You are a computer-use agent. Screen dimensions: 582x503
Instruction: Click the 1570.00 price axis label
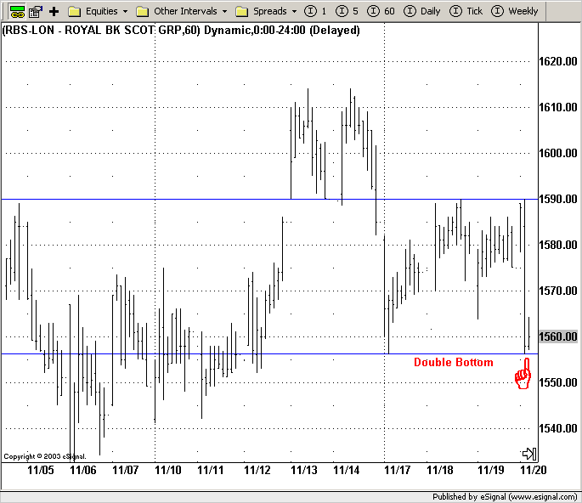click(x=558, y=291)
